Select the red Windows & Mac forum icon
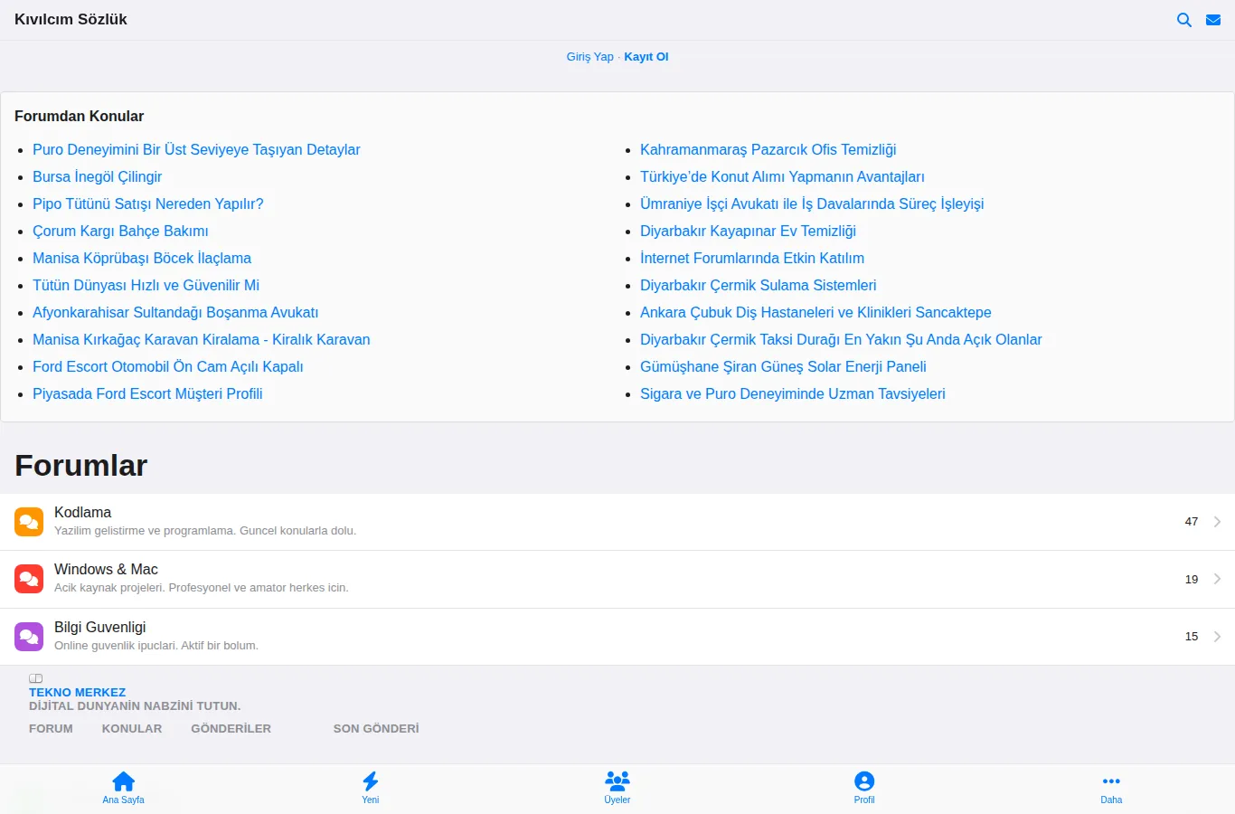Screen dimensions: 1235x814 pyautogui.click(x=29, y=579)
